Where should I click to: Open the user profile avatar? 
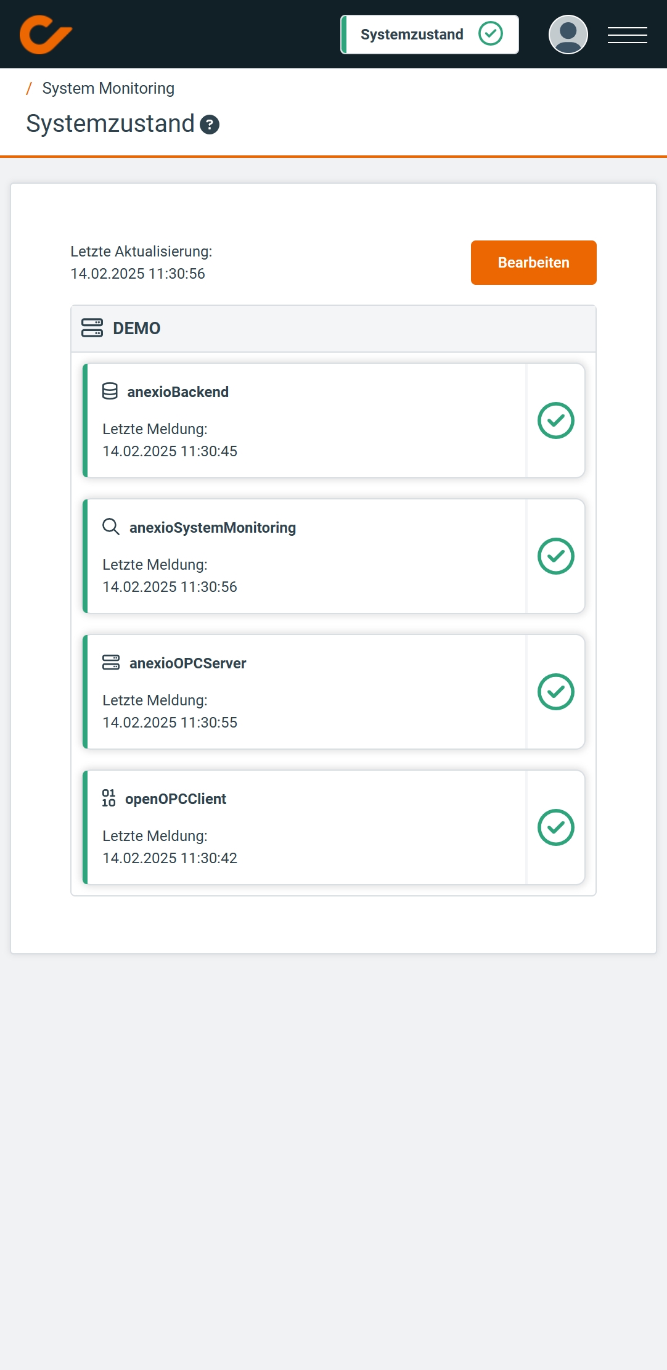pyautogui.click(x=568, y=35)
